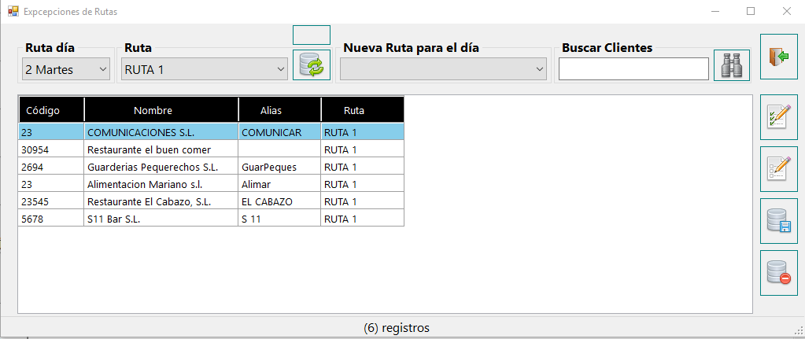Screen dimensions: 805x339
Task: Open the Nueva Ruta para el día dropdown
Action: pos(443,69)
